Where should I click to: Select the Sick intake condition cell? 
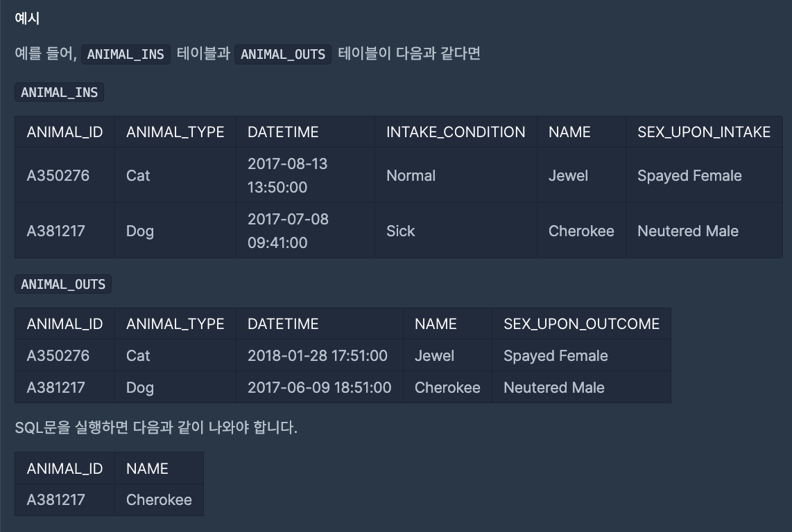click(456, 231)
